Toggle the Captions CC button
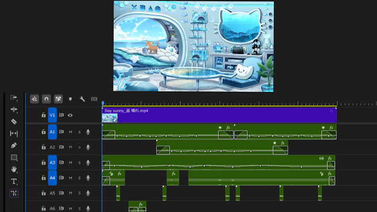The height and width of the screenshot is (212, 377). tap(94, 99)
